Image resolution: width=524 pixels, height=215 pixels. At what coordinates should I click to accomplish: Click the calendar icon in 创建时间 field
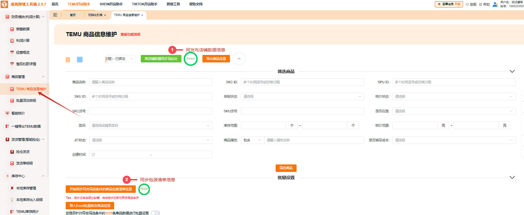click(x=93, y=154)
